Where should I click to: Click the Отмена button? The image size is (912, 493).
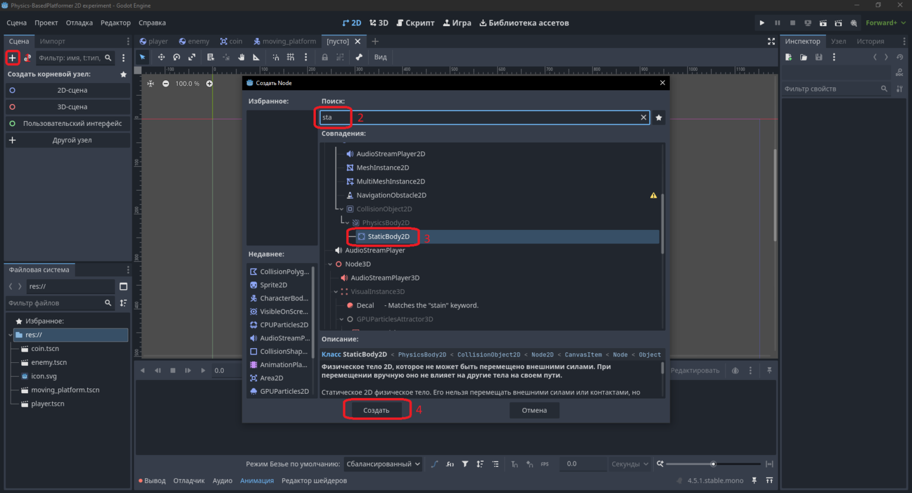(534, 410)
